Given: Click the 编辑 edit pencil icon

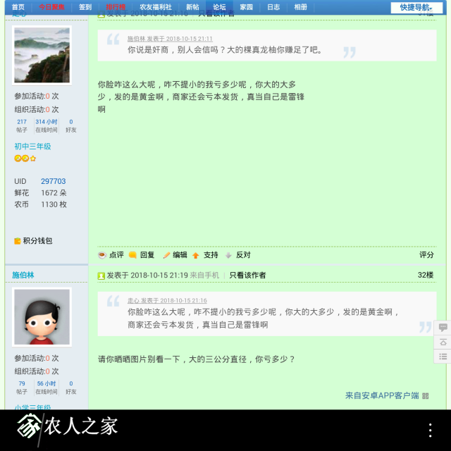Looking at the screenshot, I should click(166, 255).
